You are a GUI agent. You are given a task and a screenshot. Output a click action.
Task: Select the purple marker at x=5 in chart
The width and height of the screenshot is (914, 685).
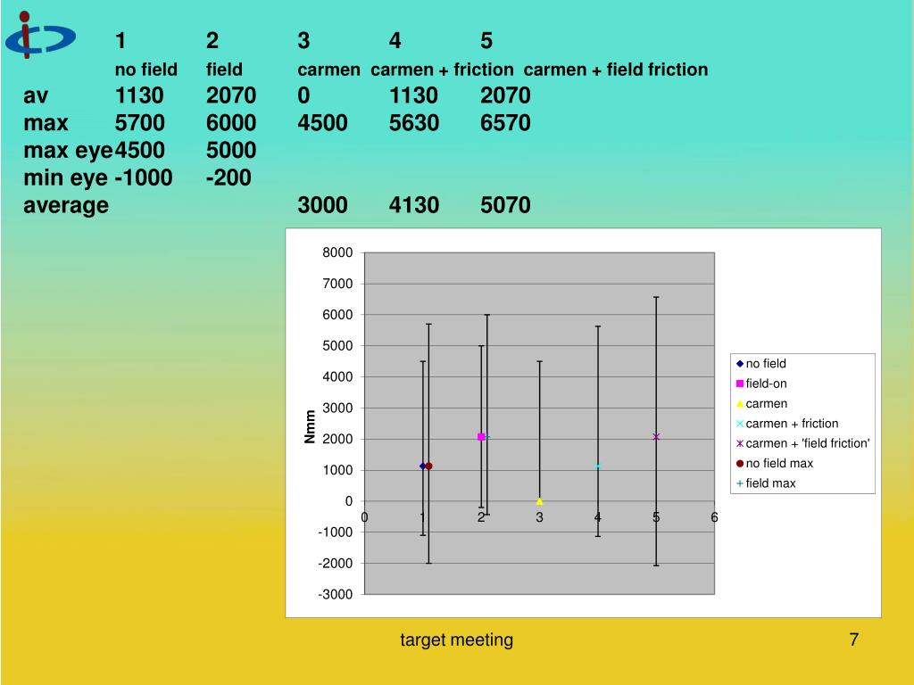pos(656,436)
